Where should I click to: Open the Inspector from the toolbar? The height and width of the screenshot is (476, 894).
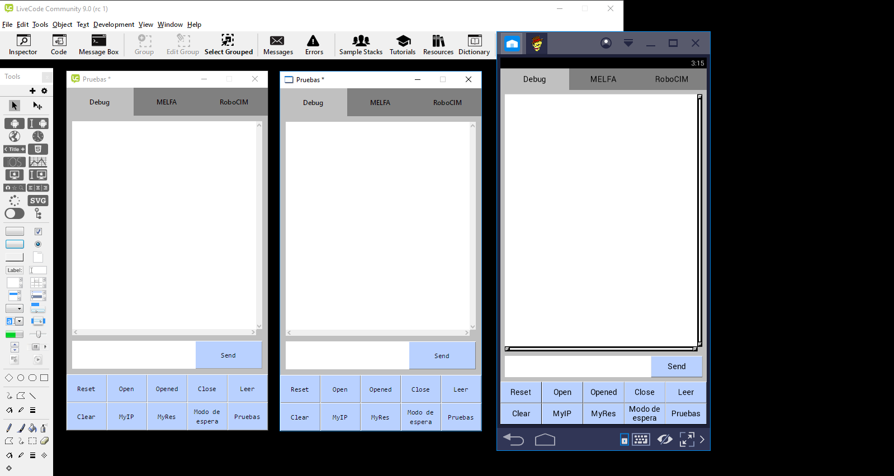click(23, 45)
